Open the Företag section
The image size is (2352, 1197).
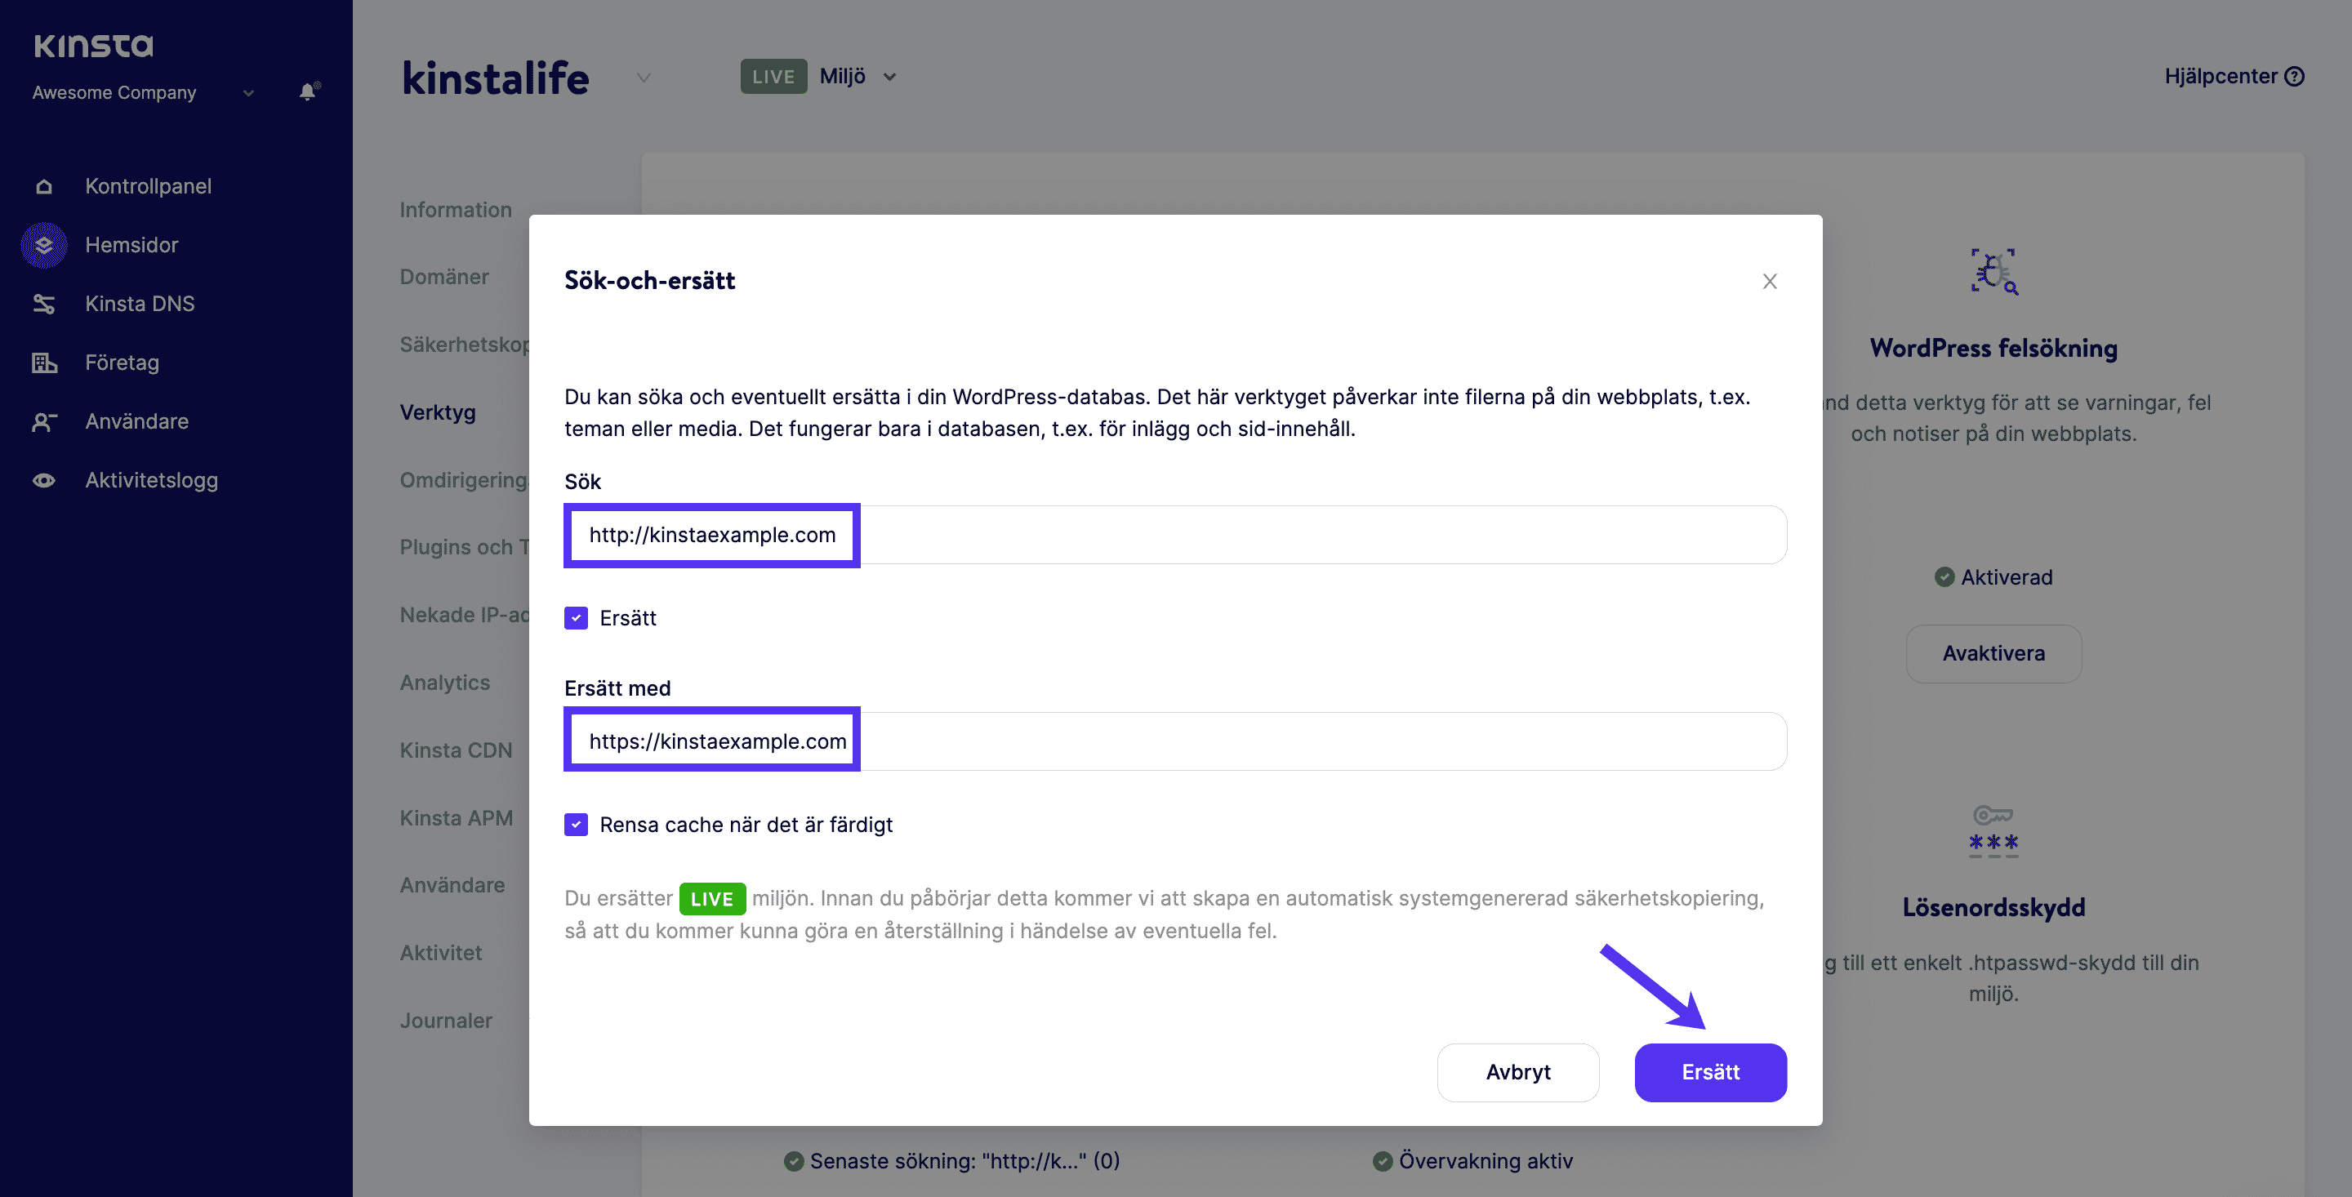click(122, 363)
